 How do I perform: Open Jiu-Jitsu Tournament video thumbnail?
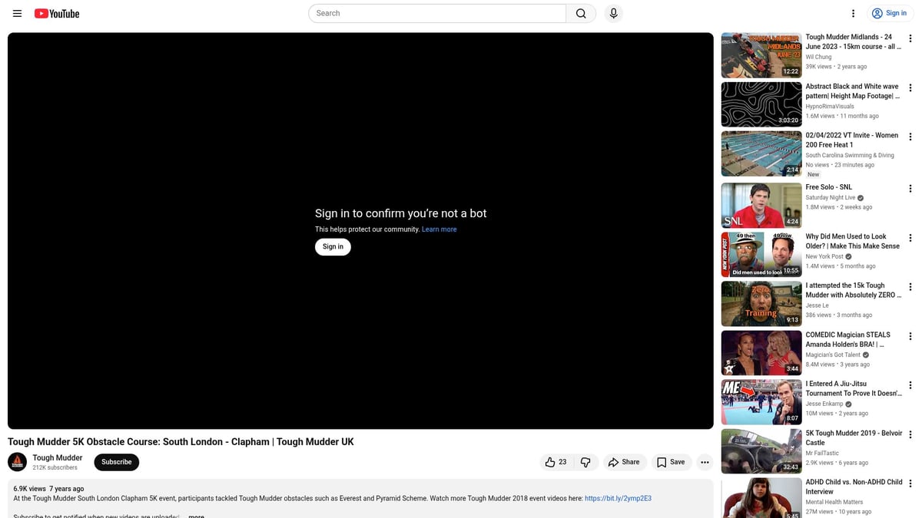(761, 402)
